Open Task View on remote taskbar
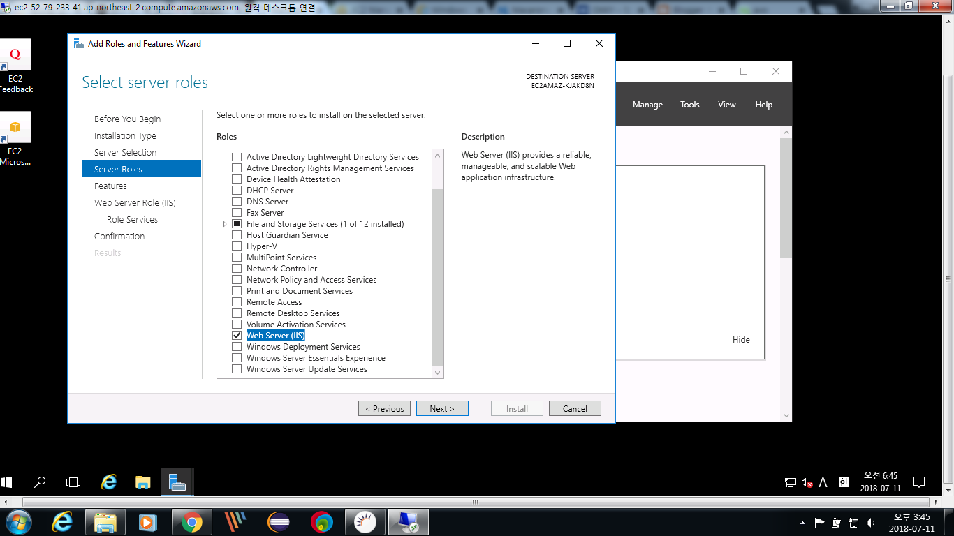 pos(73,482)
